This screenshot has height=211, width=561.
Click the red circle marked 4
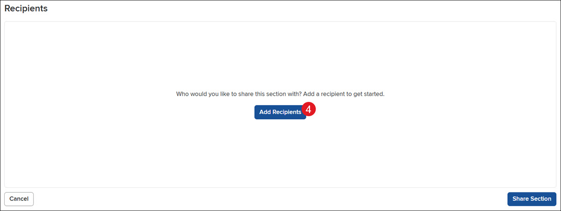coord(309,109)
